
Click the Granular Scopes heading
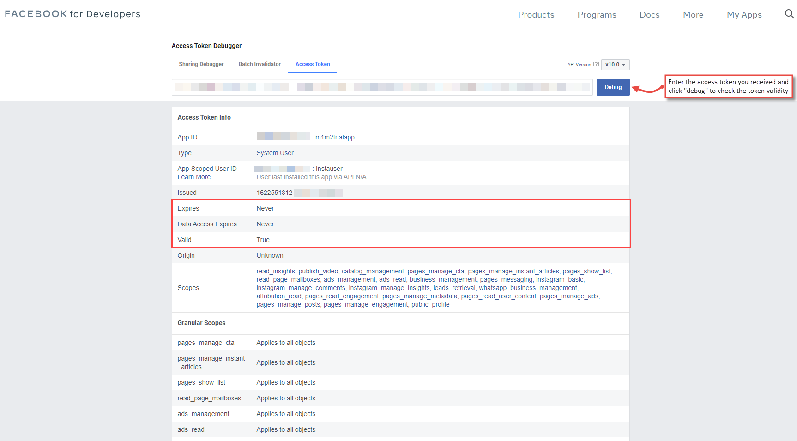coord(201,323)
